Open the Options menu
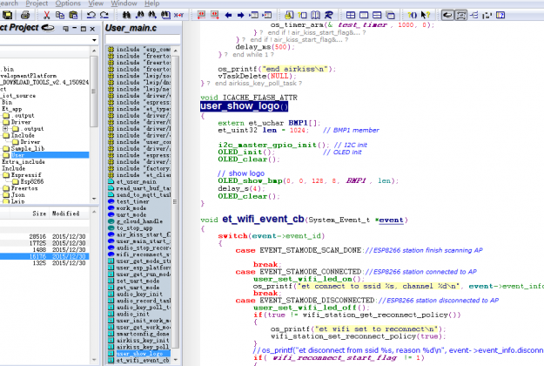This screenshot has height=366, width=544. 67,3
